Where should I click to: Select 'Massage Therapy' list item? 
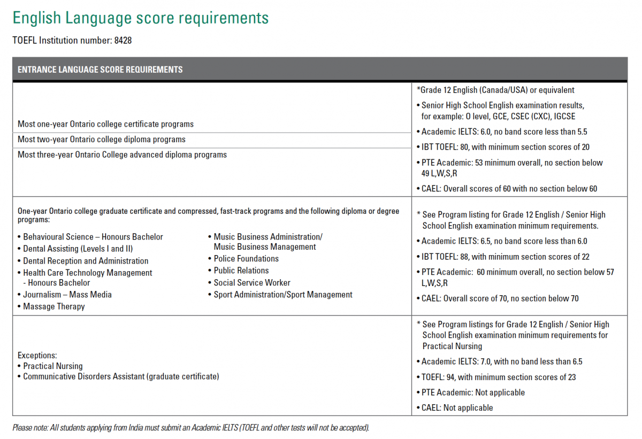51,307
